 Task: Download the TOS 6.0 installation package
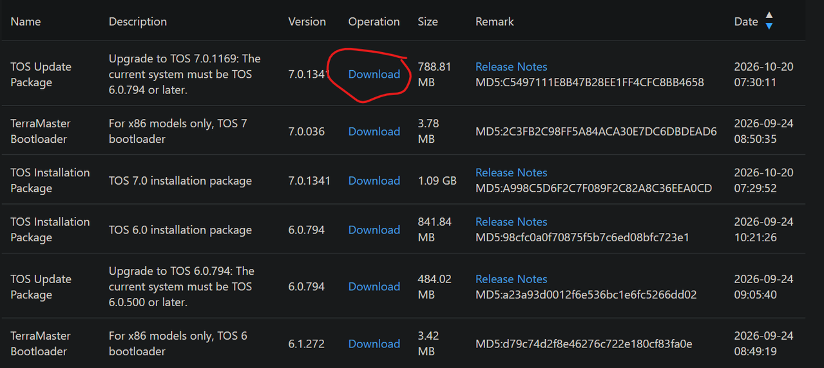tap(374, 230)
